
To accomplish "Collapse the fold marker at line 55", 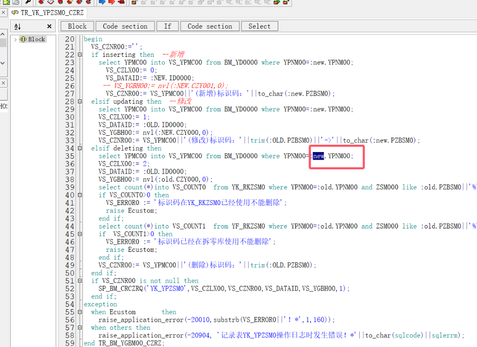I will click(79, 312).
